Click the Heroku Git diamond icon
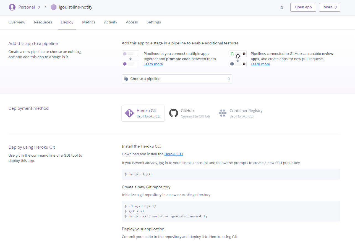 click(129, 113)
